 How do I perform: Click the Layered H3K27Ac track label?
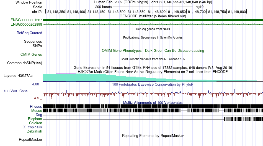click(18, 75)
